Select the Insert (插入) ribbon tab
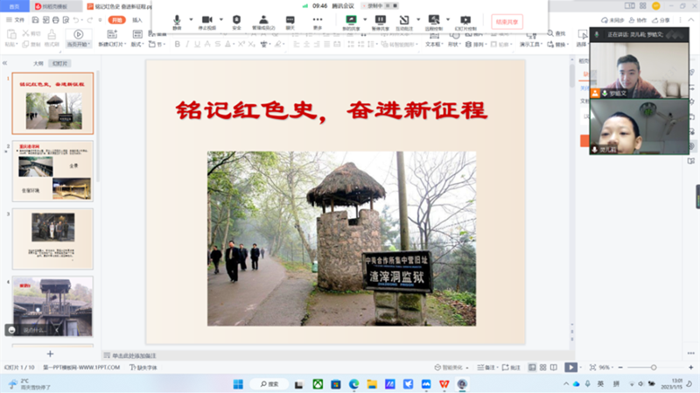 tap(137, 20)
